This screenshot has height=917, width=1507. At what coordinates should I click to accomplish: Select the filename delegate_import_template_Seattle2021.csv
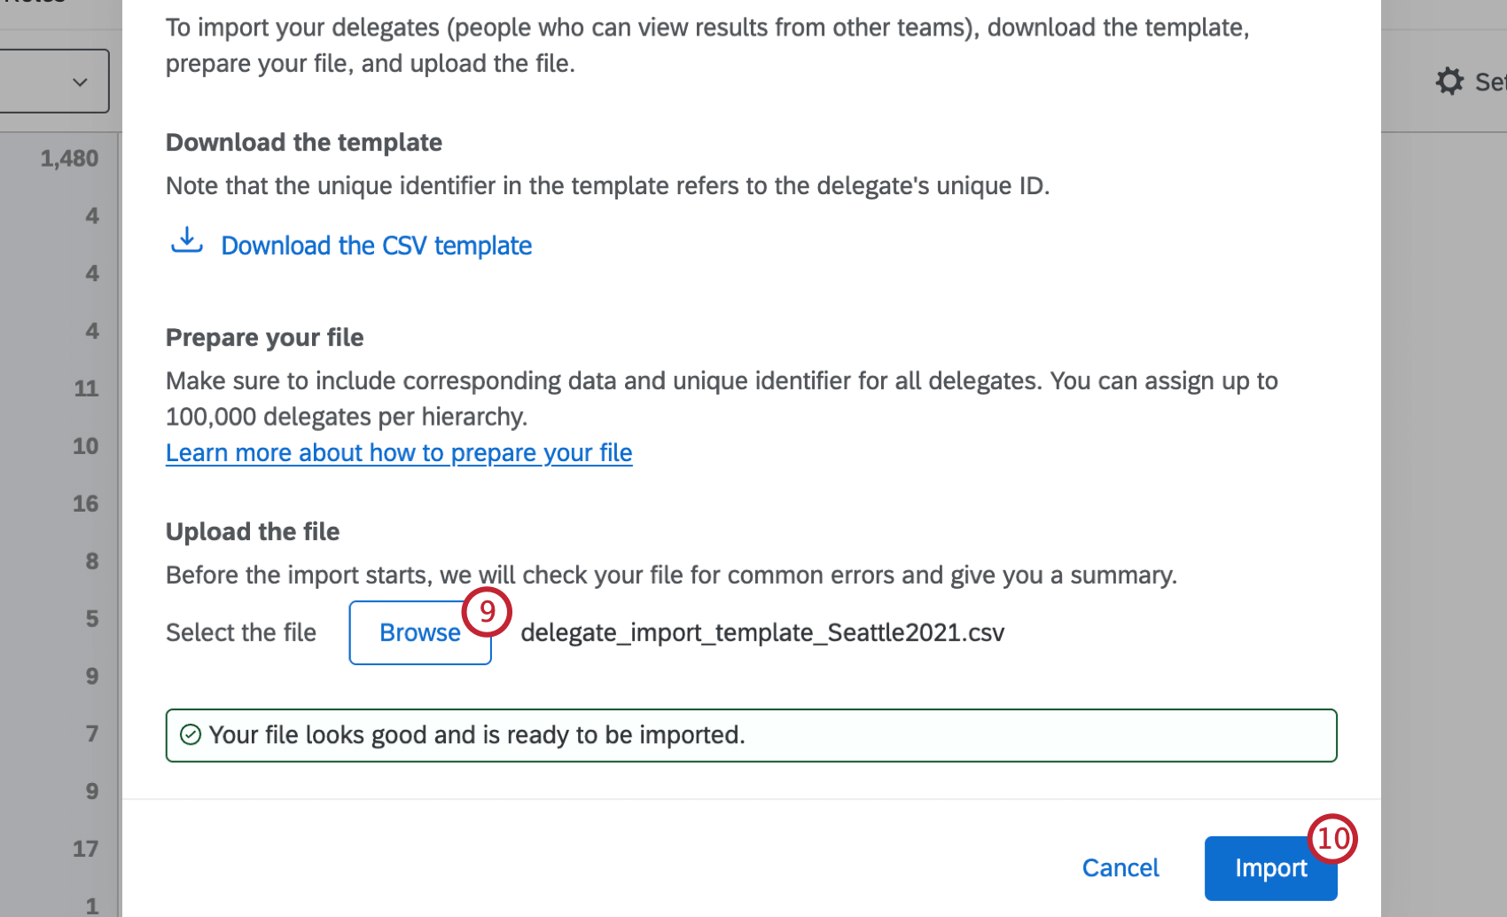point(761,632)
